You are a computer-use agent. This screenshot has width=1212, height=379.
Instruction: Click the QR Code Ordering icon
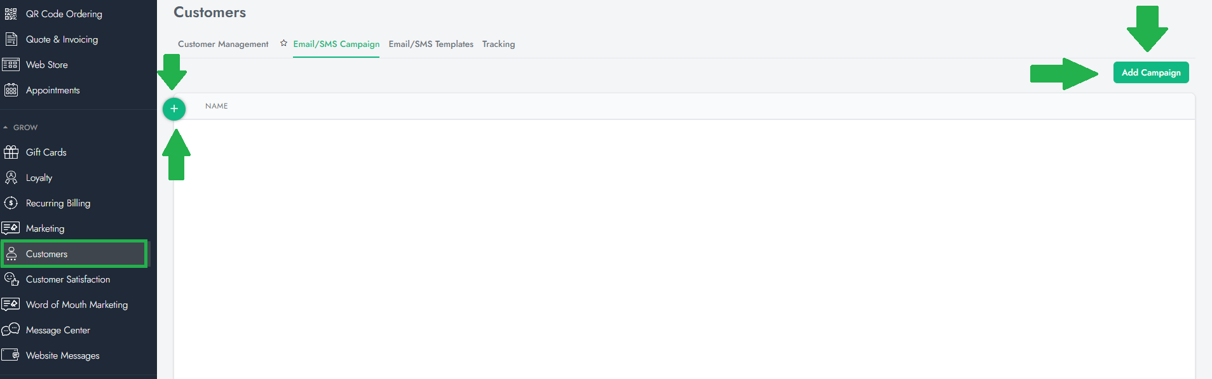pos(11,14)
